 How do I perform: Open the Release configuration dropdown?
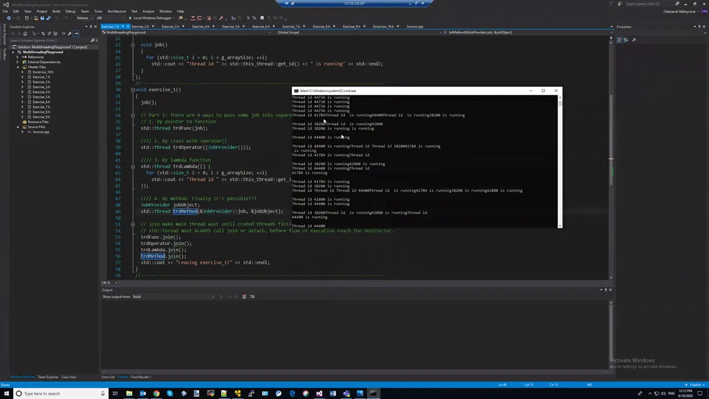coord(84,18)
